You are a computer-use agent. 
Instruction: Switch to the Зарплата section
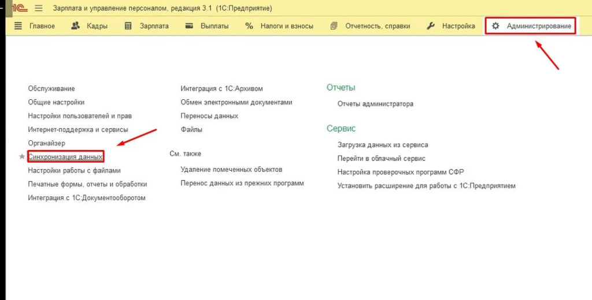pos(154,26)
